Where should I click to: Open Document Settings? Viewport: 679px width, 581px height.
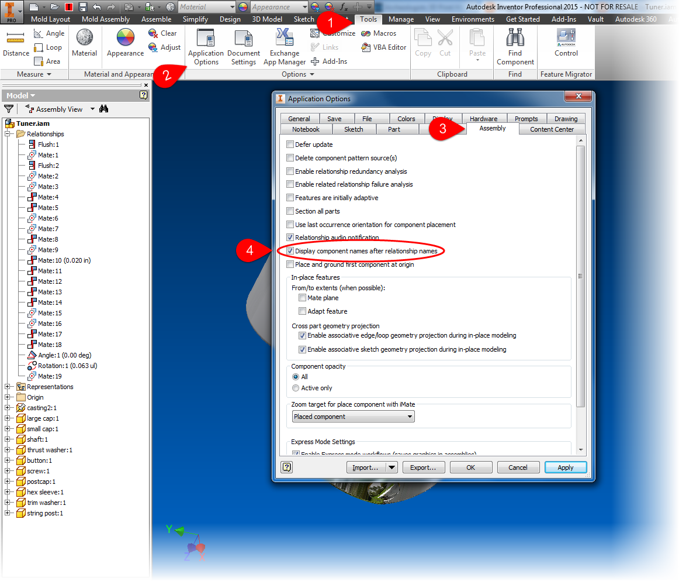tap(243, 47)
